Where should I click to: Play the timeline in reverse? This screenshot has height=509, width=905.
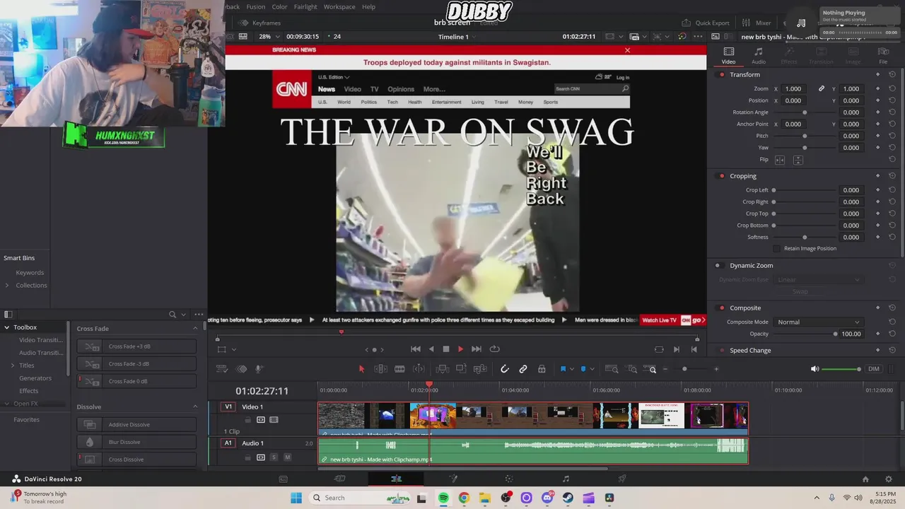(x=431, y=349)
